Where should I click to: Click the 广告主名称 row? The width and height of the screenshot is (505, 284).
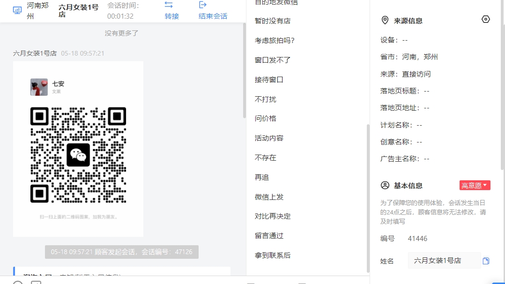click(x=405, y=159)
